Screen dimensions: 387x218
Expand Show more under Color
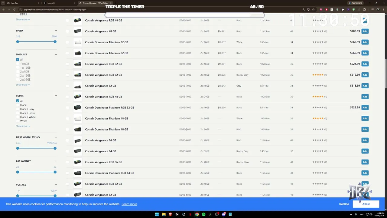tap(23, 126)
